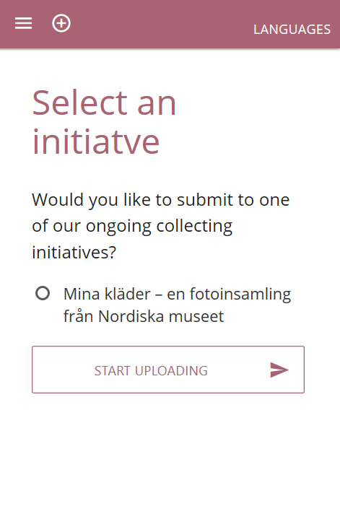The width and height of the screenshot is (340, 532).
Task: Choose the Nordiska museet initiative option
Action: 43,294
